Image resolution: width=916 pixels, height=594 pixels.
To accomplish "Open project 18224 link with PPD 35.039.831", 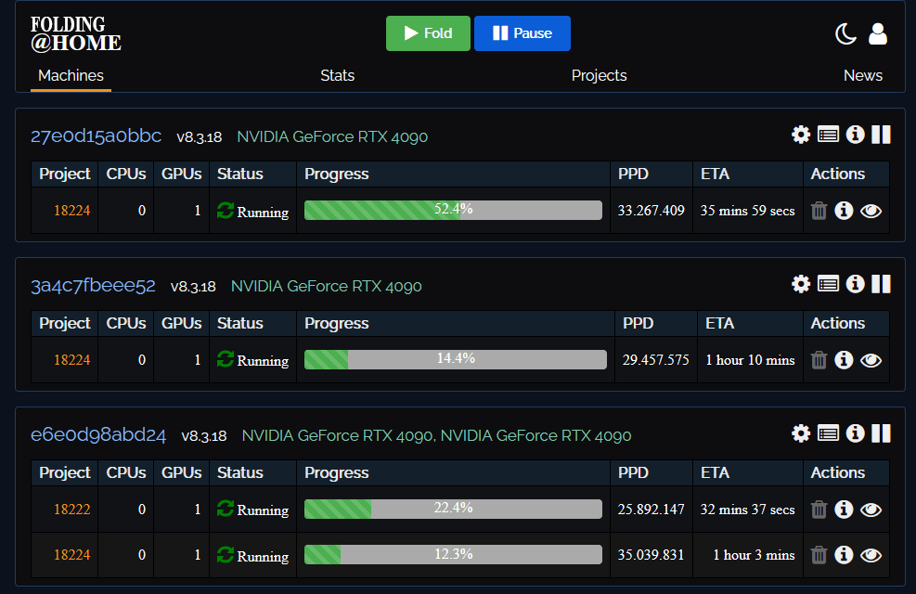I will tap(71, 555).
